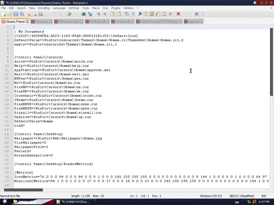This screenshot has height=205, width=274.
Task: Open the Search menu
Action: tap(21, 8)
